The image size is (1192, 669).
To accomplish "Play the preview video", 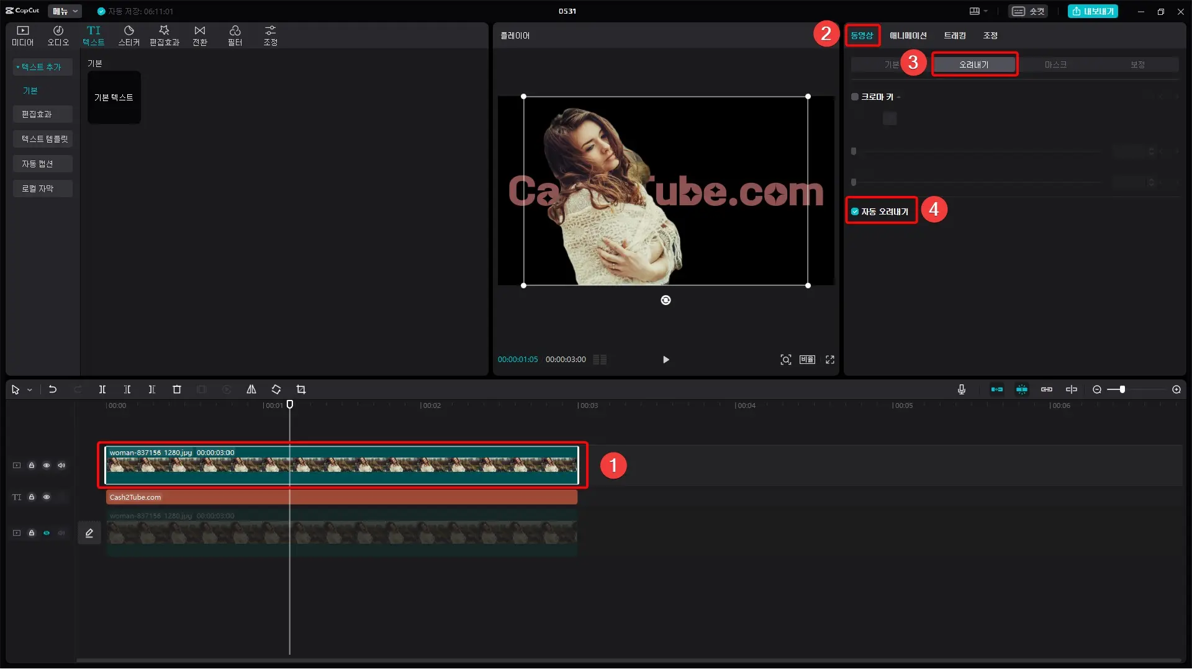I will tap(666, 360).
